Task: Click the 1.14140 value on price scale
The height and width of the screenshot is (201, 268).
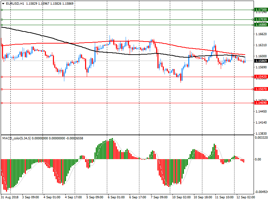Action: tap(260, 123)
